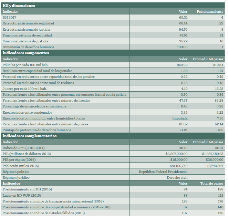Select the IGI 2017 value 69.21
Viewport: 228px width, 218px height.
[183, 17]
